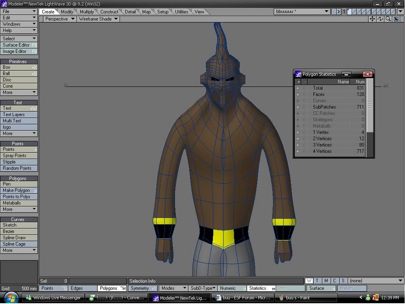Click the minus icon in the Total row
This screenshot has width=405, height=304.
(304, 88)
